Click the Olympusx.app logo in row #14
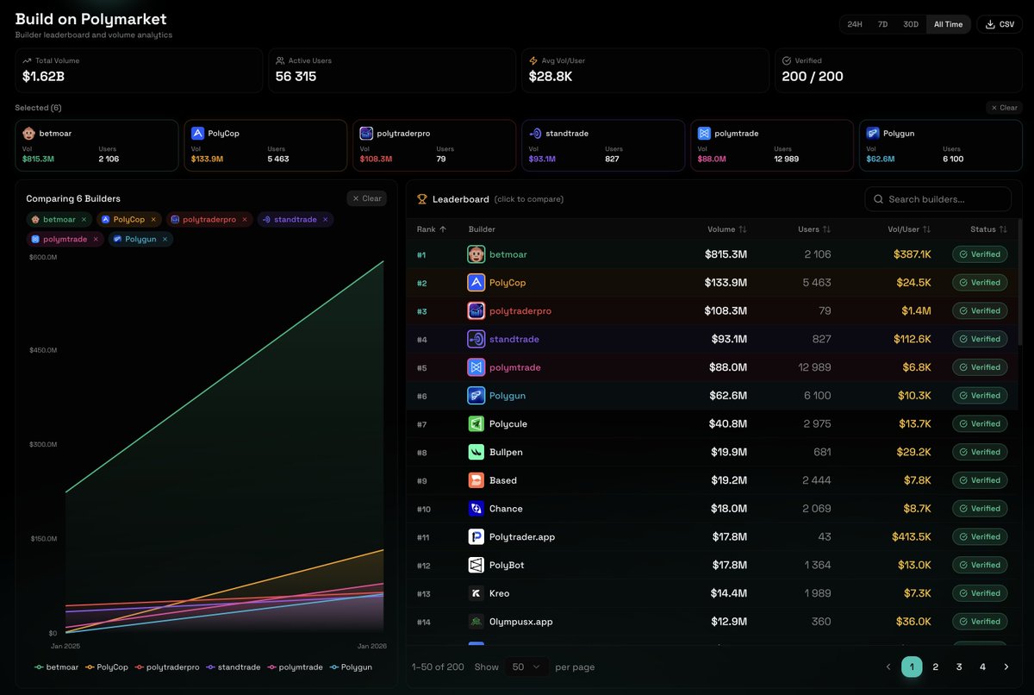 [476, 622]
